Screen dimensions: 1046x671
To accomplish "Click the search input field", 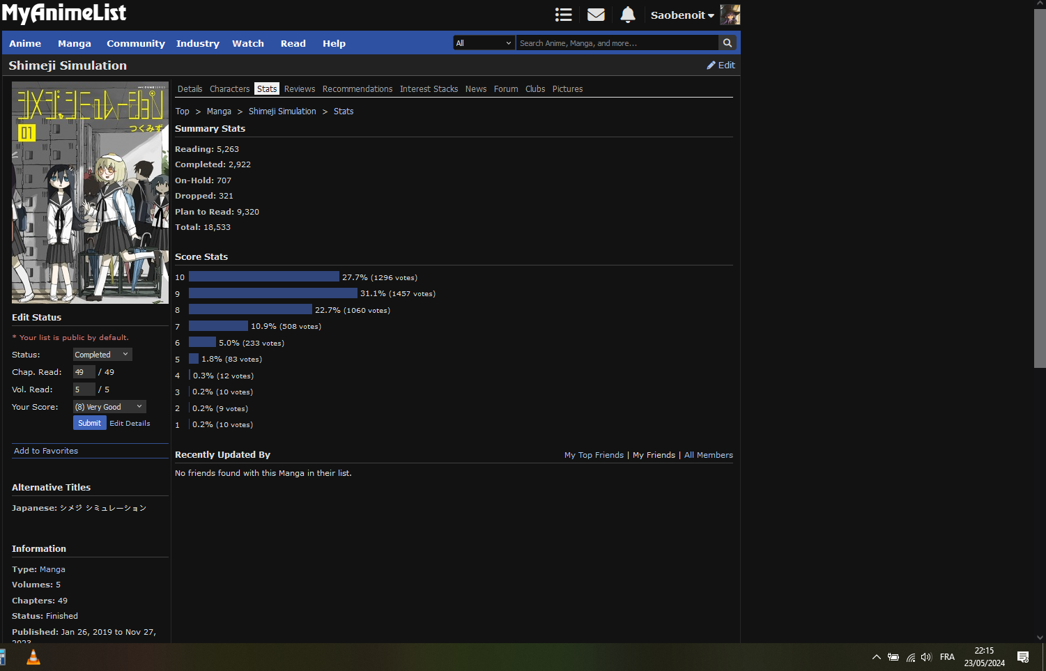I will click(x=617, y=43).
